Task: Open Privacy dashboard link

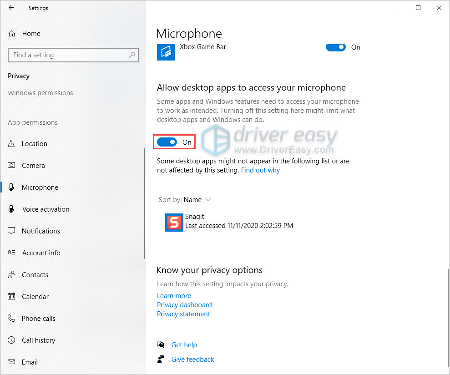Action: click(x=184, y=304)
